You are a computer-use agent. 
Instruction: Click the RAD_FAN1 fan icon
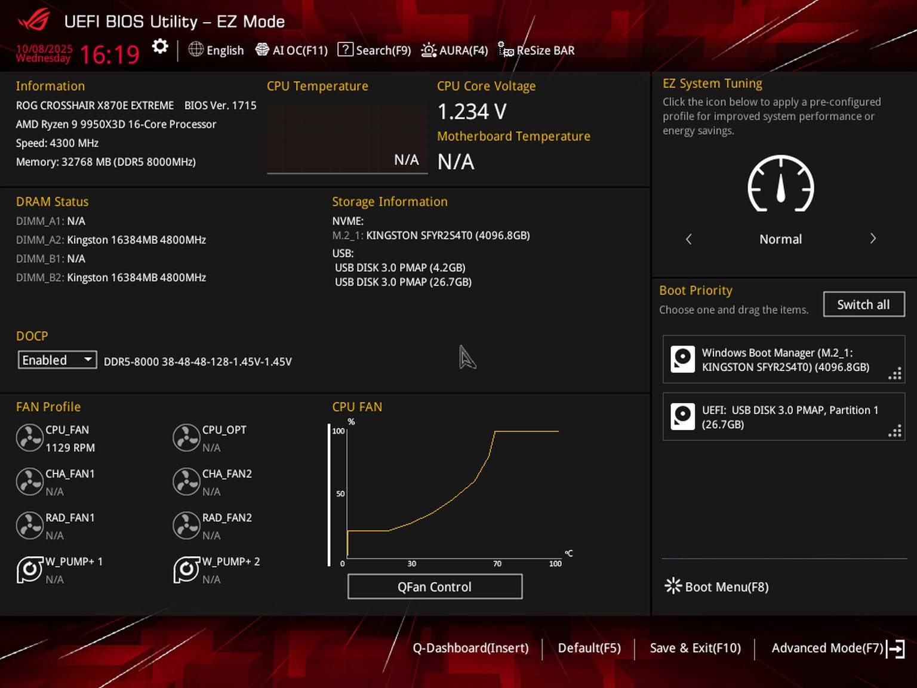tap(29, 526)
